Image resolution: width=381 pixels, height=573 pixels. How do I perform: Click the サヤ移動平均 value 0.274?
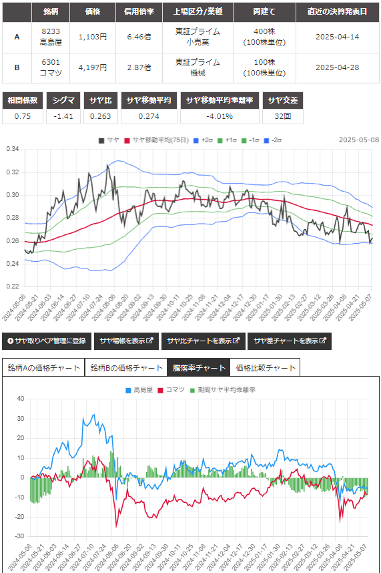[149, 116]
